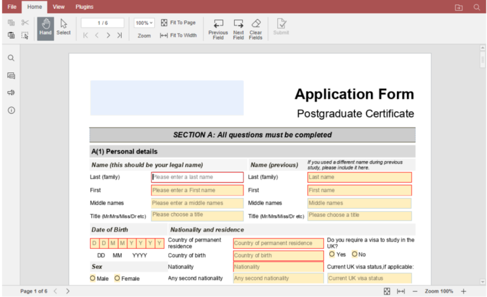Select the Hand tool
This screenshot has height=297, width=487.
[46, 27]
